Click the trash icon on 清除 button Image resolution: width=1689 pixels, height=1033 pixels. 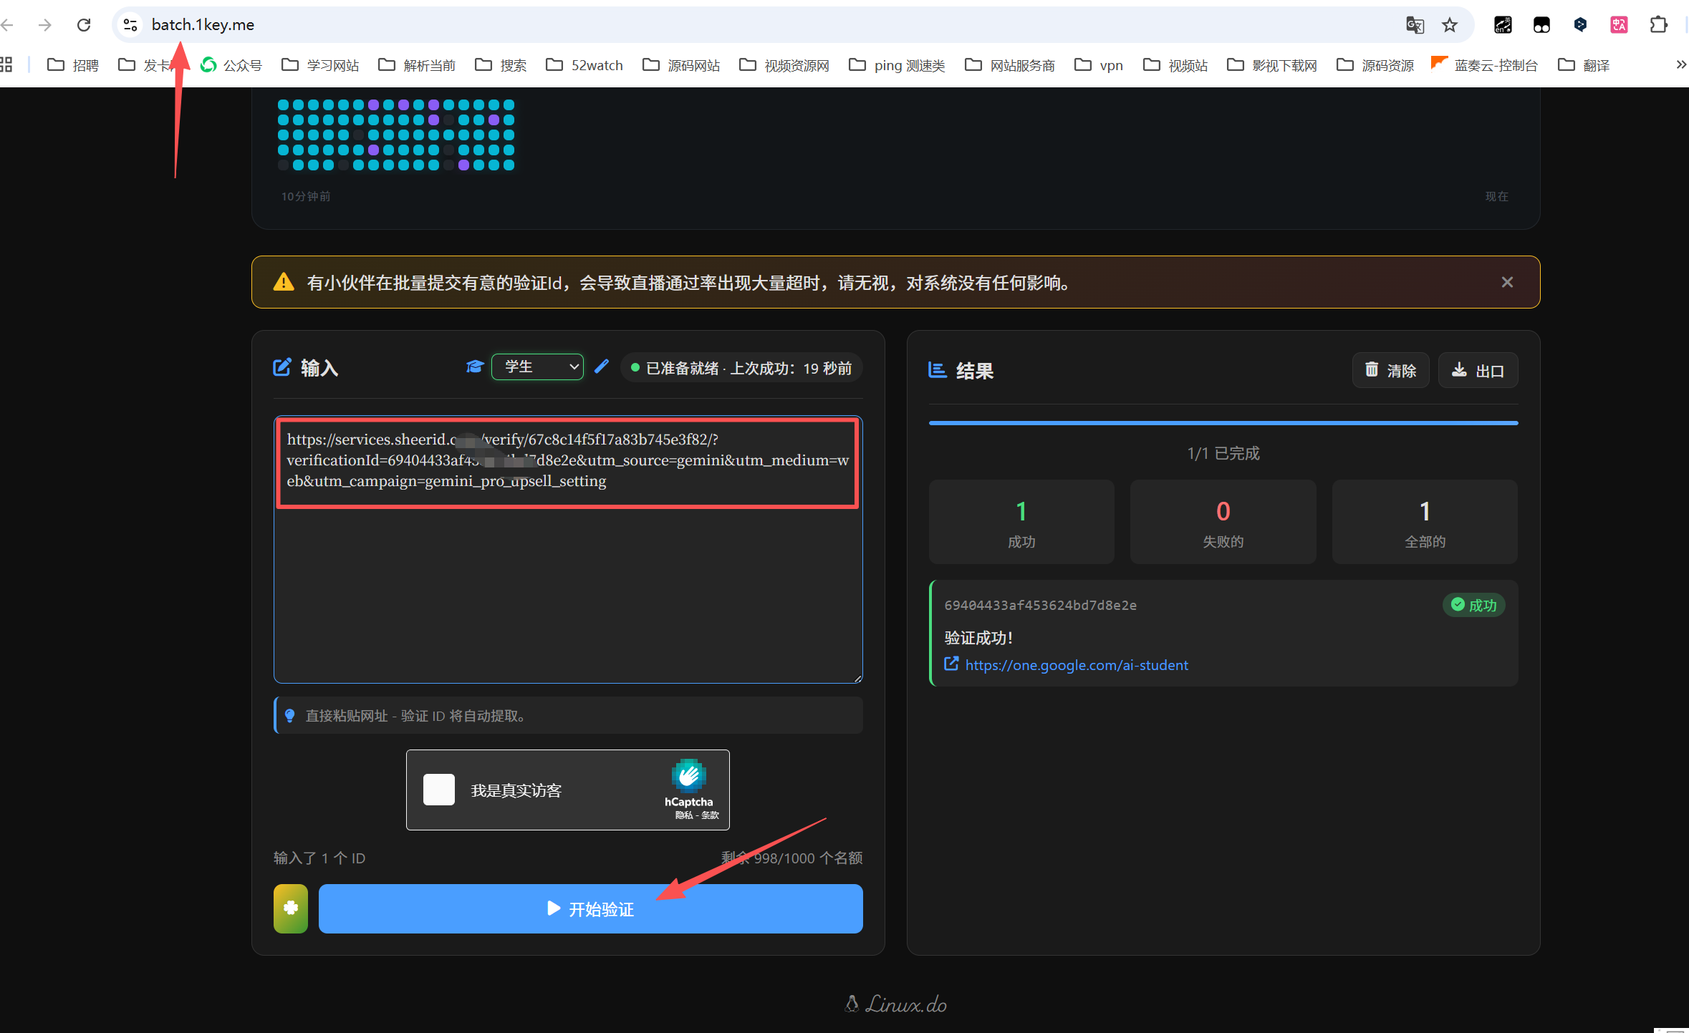(1371, 370)
